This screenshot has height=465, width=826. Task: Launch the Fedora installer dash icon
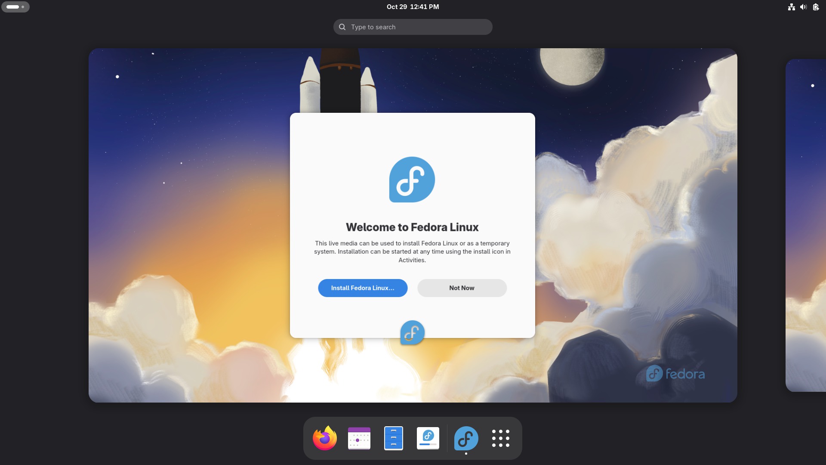click(x=428, y=438)
